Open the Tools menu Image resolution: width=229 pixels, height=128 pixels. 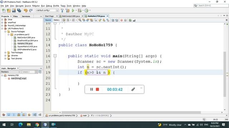[x=69, y=6]
